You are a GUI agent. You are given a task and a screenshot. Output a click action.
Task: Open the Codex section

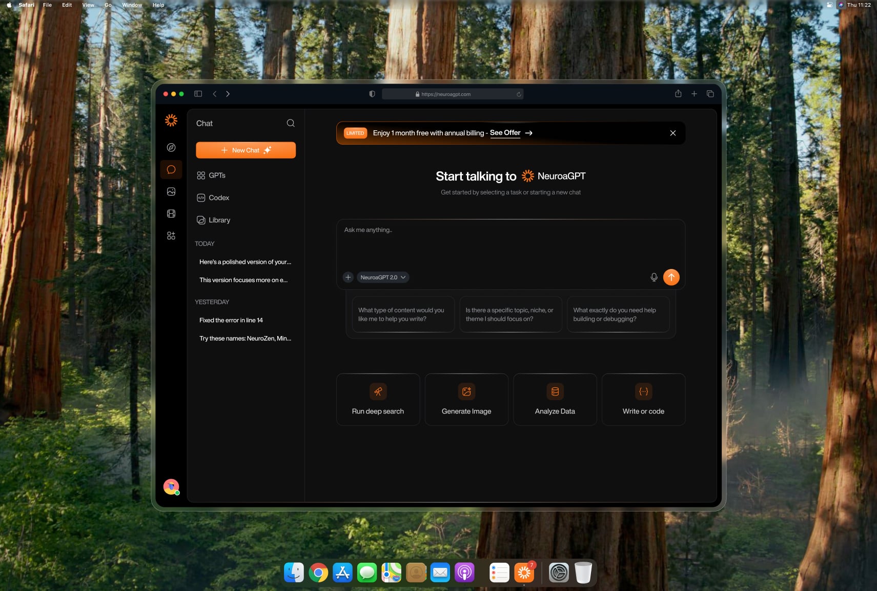point(218,198)
